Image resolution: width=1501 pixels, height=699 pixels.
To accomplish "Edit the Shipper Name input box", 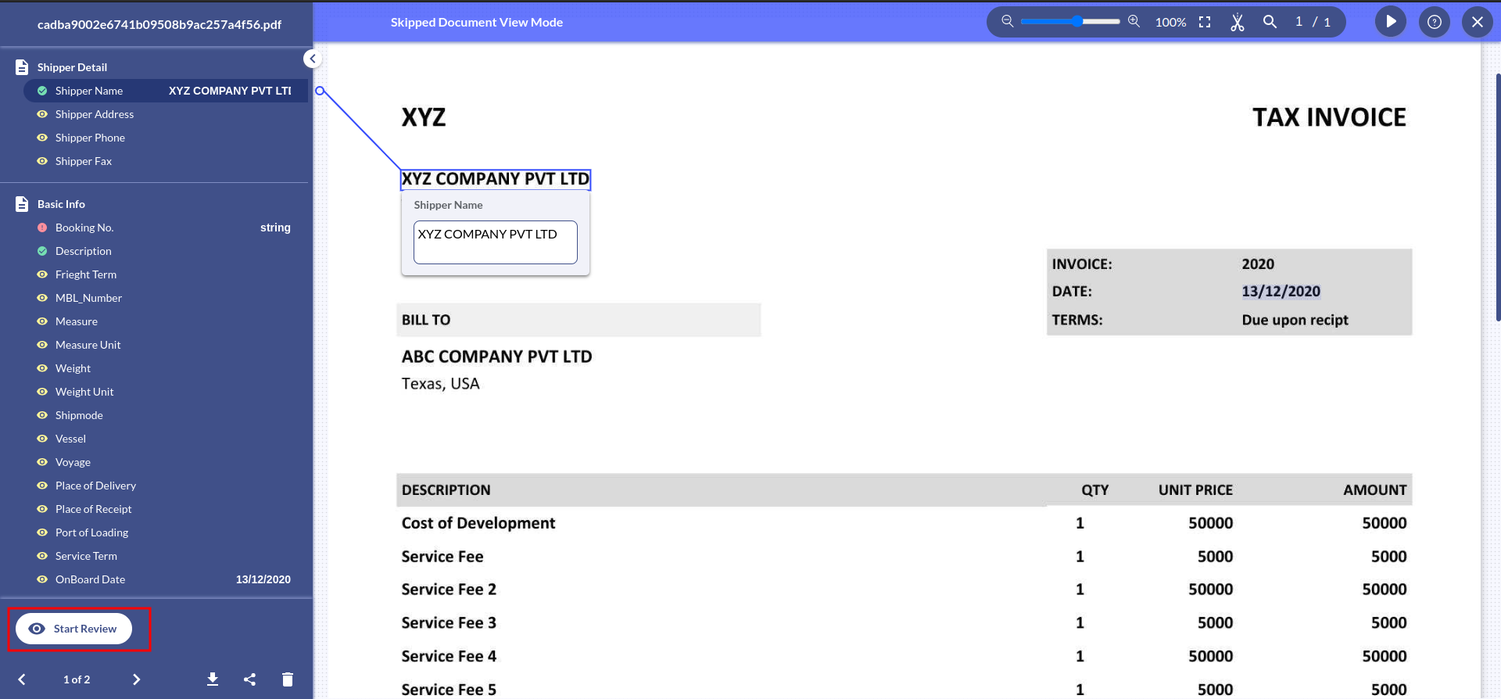I will coord(496,242).
